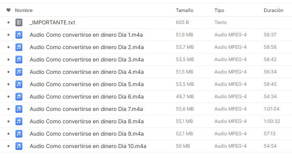Sort files by the Duración column header
Image resolution: width=292 pixels, height=160 pixels.
point(273,10)
